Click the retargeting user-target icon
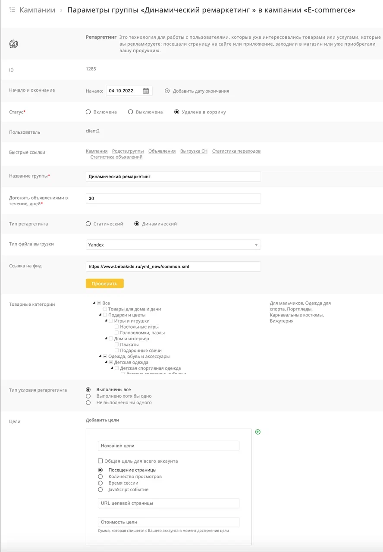 coord(14,44)
